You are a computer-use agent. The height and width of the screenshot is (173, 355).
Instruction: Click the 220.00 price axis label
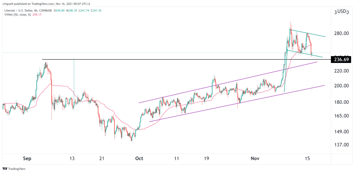[341, 71]
